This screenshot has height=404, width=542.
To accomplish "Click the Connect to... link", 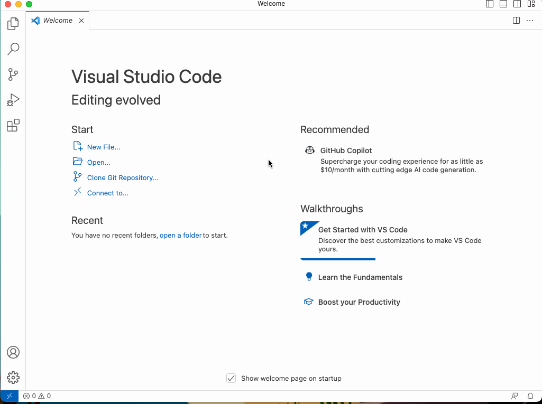I will pos(107,193).
